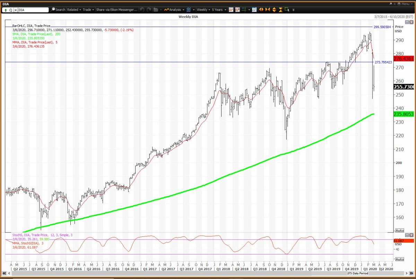The image size is (416, 279).
Task: Expand the toolbar overflow chevron
Action: 294,10
